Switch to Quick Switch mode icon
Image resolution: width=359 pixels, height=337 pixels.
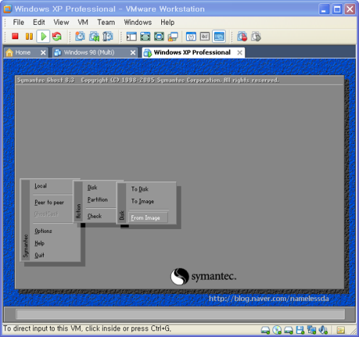pos(159,36)
